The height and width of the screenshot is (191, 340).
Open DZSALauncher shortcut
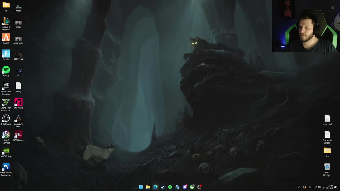click(x=18, y=136)
